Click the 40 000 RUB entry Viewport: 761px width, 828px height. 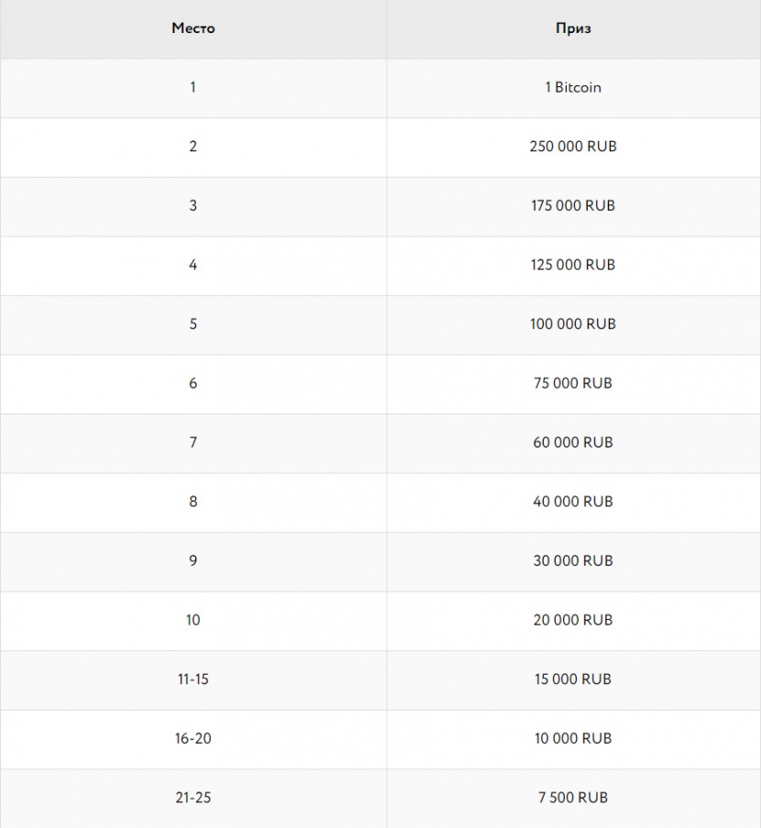(573, 502)
